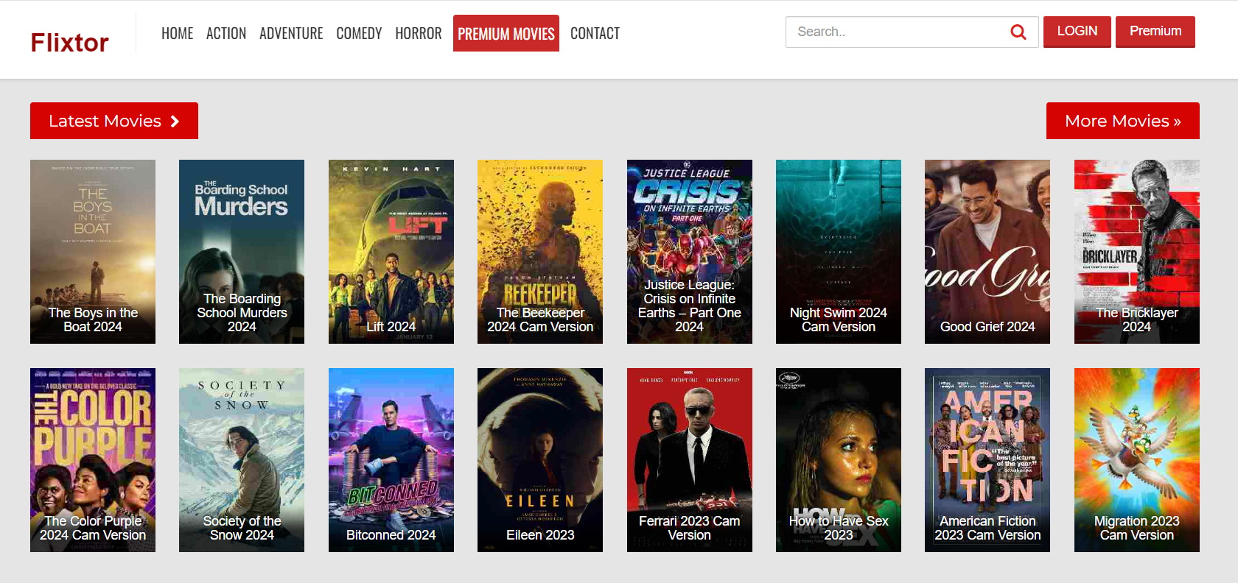
Task: Open the Bitconned 2024 poster
Action: tap(391, 460)
